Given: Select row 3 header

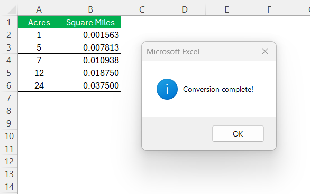Looking at the screenshot, I should (x=8, y=47).
